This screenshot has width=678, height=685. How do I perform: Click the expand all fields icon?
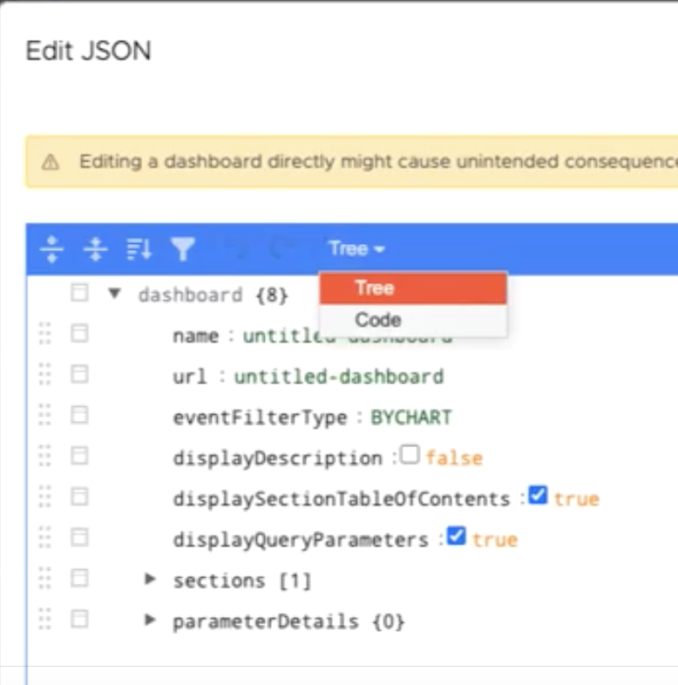click(53, 250)
